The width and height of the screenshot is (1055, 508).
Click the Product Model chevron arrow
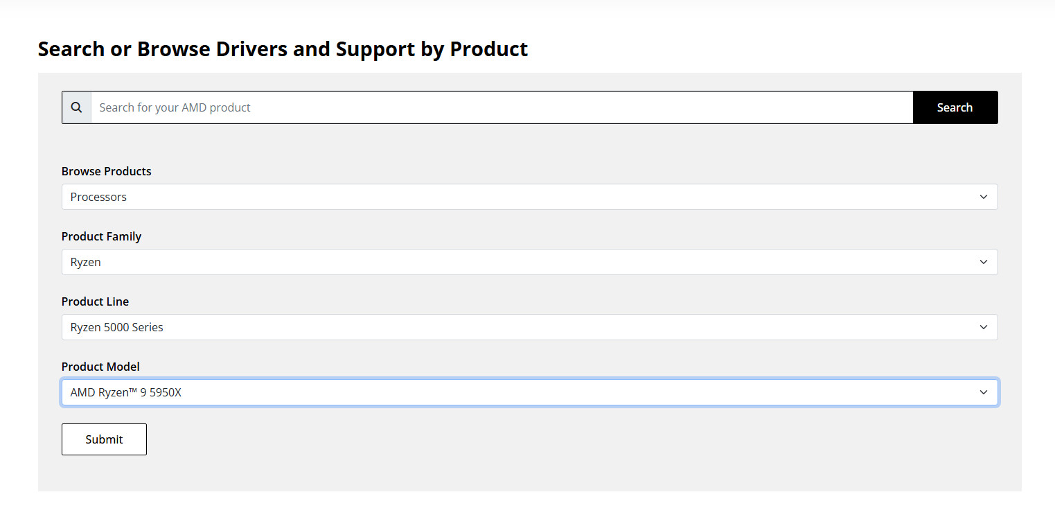[x=983, y=392]
